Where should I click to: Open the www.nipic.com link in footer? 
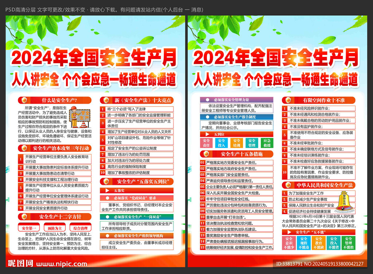(62, 264)
